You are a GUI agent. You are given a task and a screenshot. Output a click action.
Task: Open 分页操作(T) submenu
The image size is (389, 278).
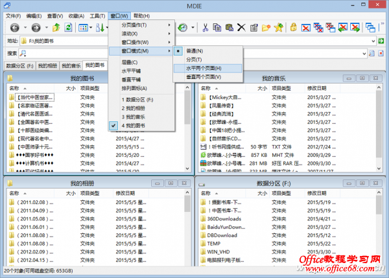coord(141,25)
